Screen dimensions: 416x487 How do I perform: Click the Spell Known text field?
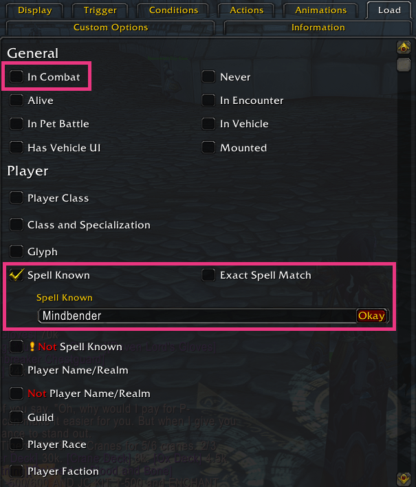[196, 316]
